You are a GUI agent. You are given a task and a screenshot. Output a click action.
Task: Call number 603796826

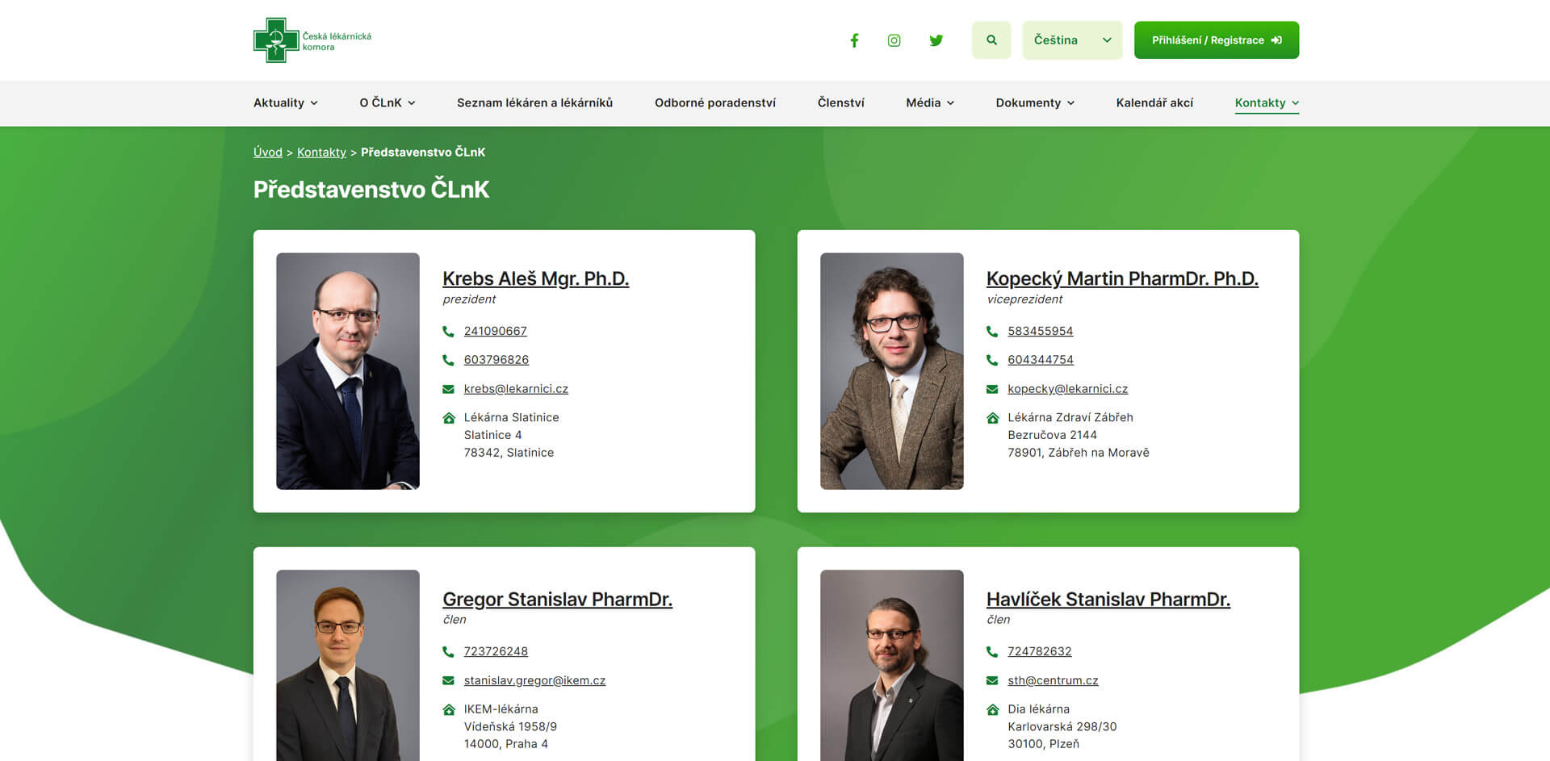pyautogui.click(x=496, y=360)
